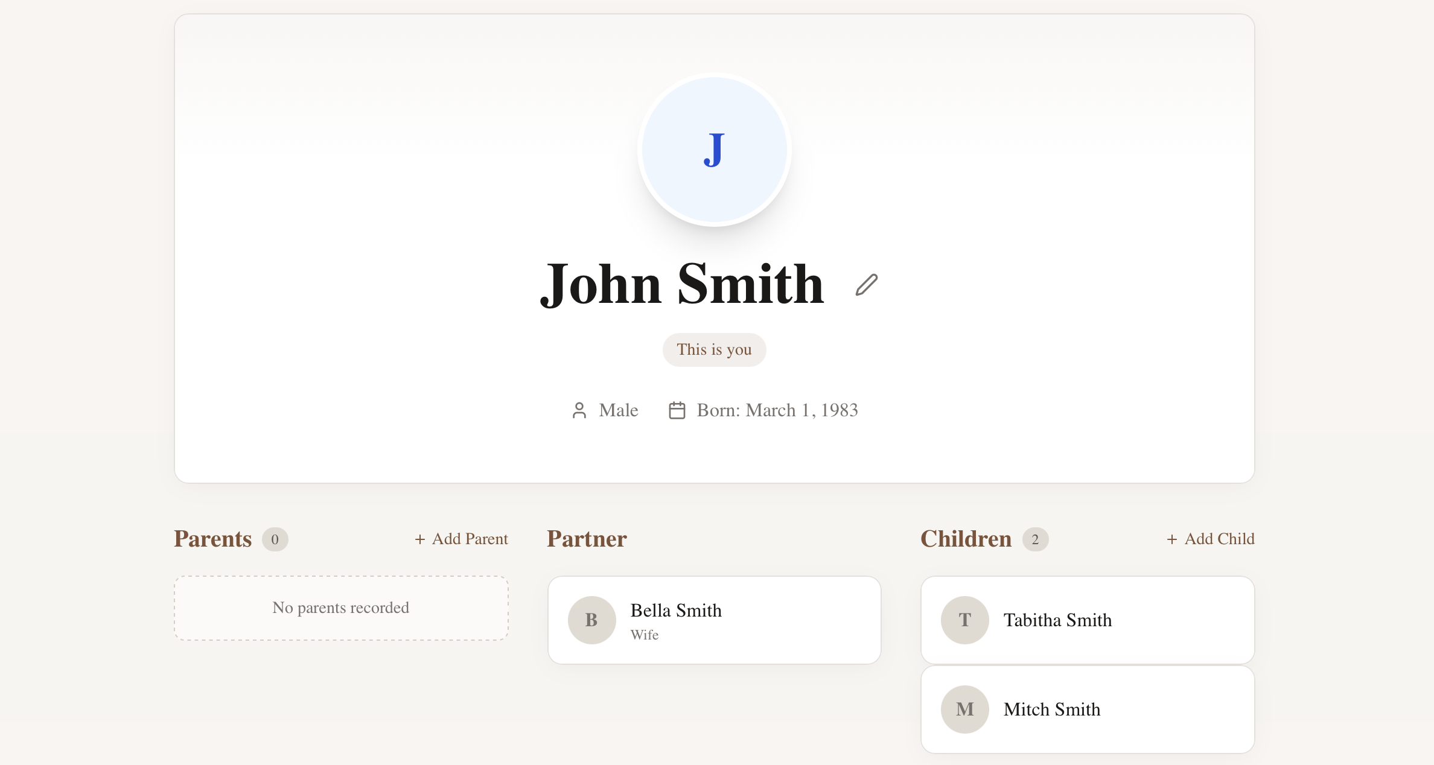
Task: Click Tabitha Smith's circular T avatar
Action: [964, 620]
